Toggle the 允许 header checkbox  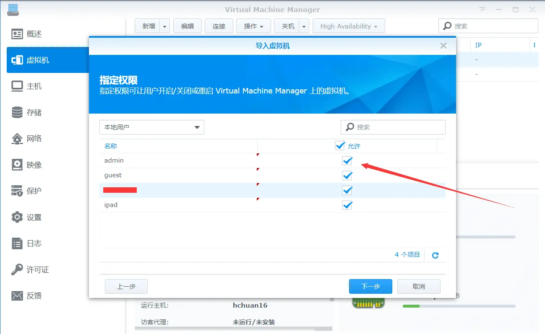coord(340,145)
